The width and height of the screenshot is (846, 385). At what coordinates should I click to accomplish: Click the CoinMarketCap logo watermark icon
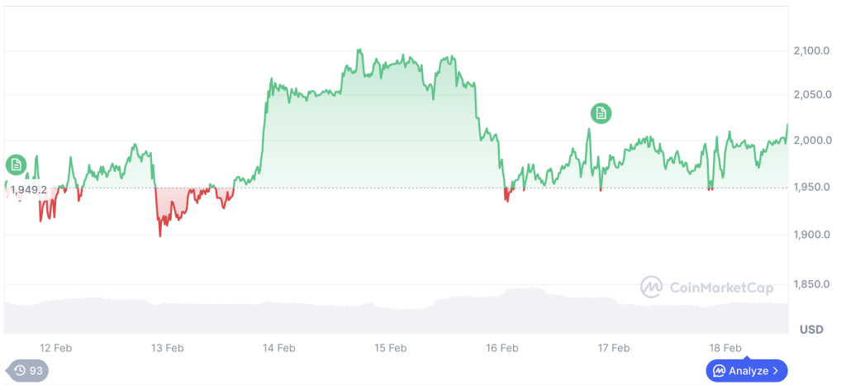652,287
